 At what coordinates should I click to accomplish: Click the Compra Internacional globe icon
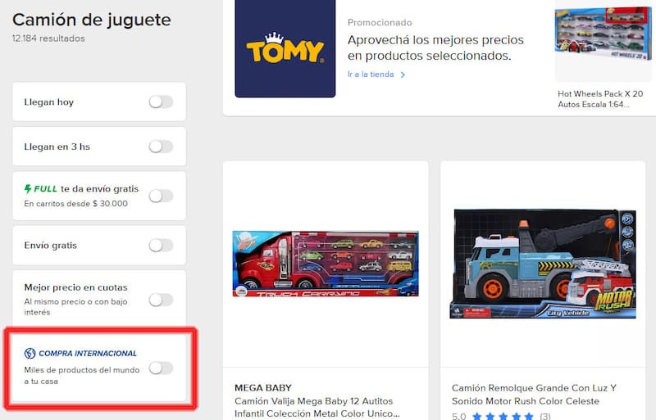(30, 353)
